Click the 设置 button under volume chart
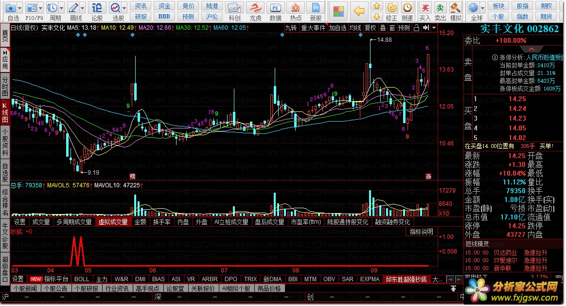566x306 pixels. [19, 222]
